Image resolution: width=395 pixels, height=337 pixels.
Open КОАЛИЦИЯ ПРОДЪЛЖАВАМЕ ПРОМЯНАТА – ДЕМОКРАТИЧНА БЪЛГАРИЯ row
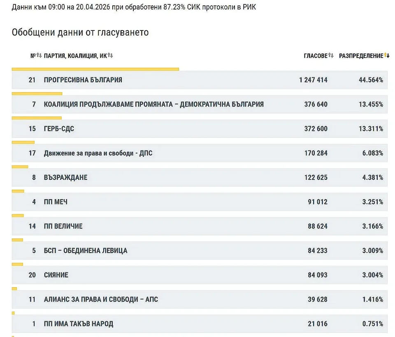tap(153, 104)
